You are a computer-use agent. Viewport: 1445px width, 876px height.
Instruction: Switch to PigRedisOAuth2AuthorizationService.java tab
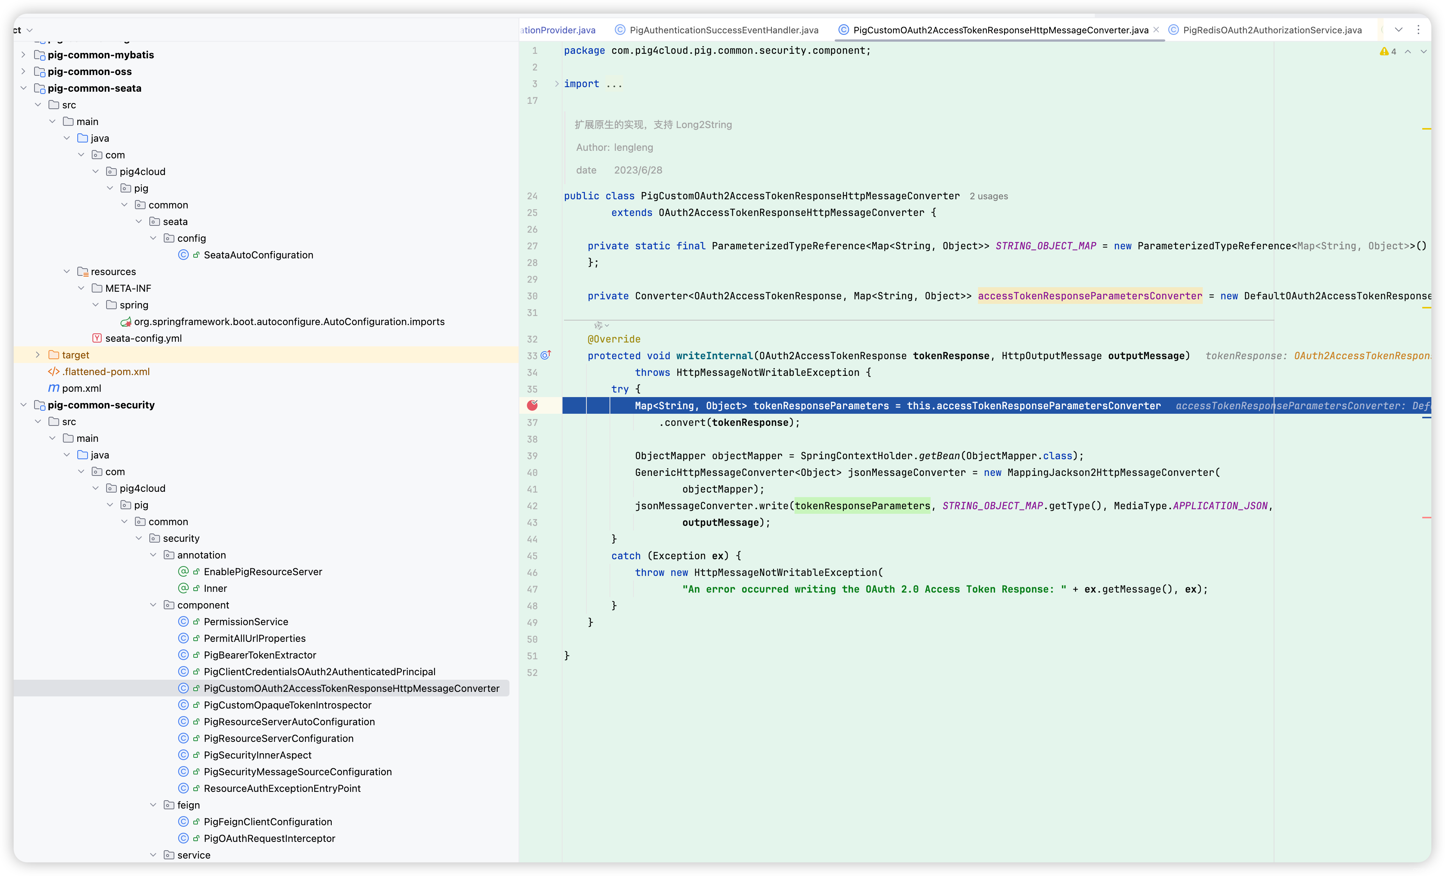click(x=1265, y=30)
